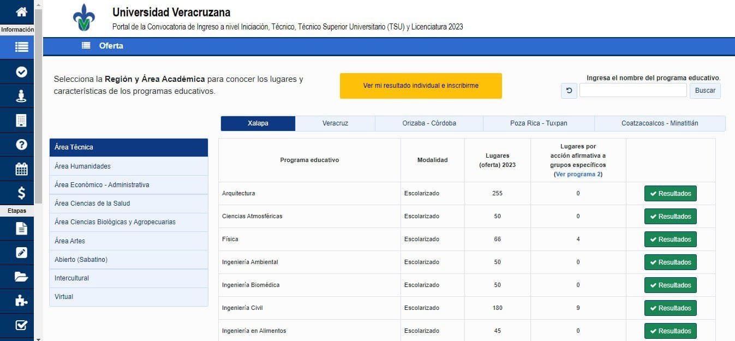The width and height of the screenshot is (735, 341).
Task: Click the Programa educativo column header
Action: click(309, 160)
